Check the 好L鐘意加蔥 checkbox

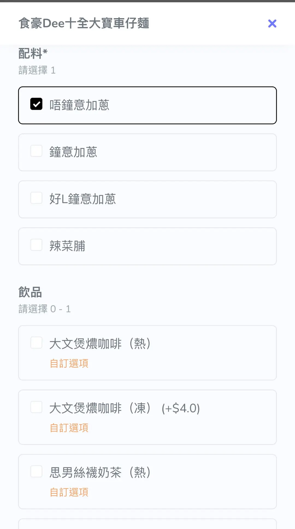[36, 198]
